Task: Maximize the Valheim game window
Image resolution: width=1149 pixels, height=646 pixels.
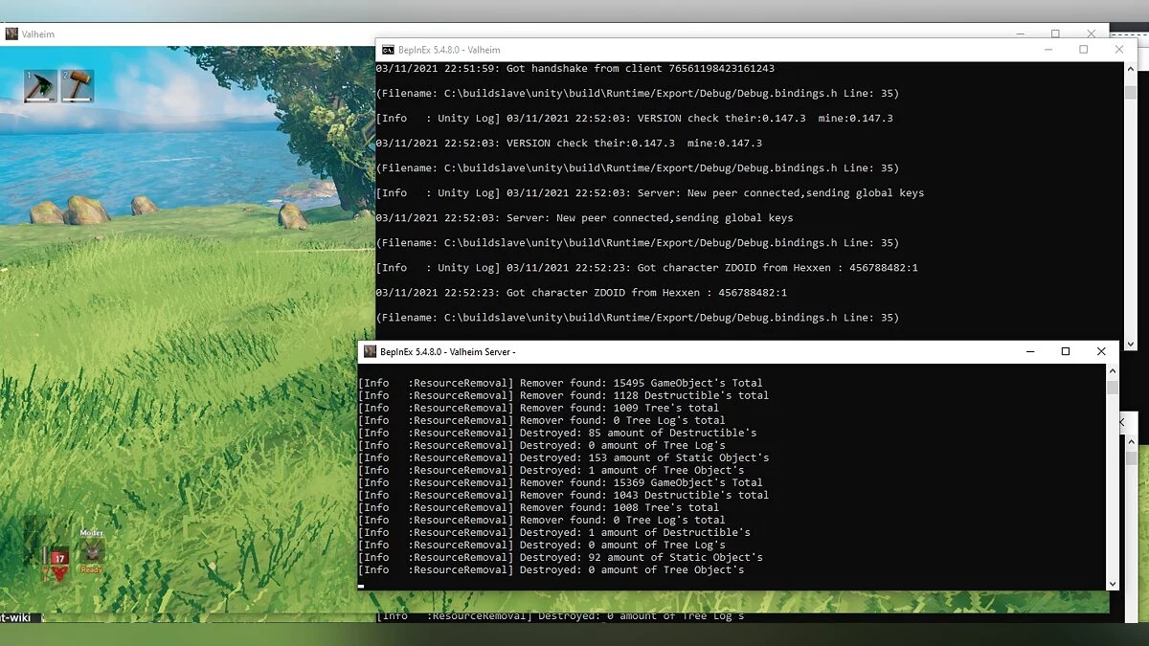Action: (1055, 33)
